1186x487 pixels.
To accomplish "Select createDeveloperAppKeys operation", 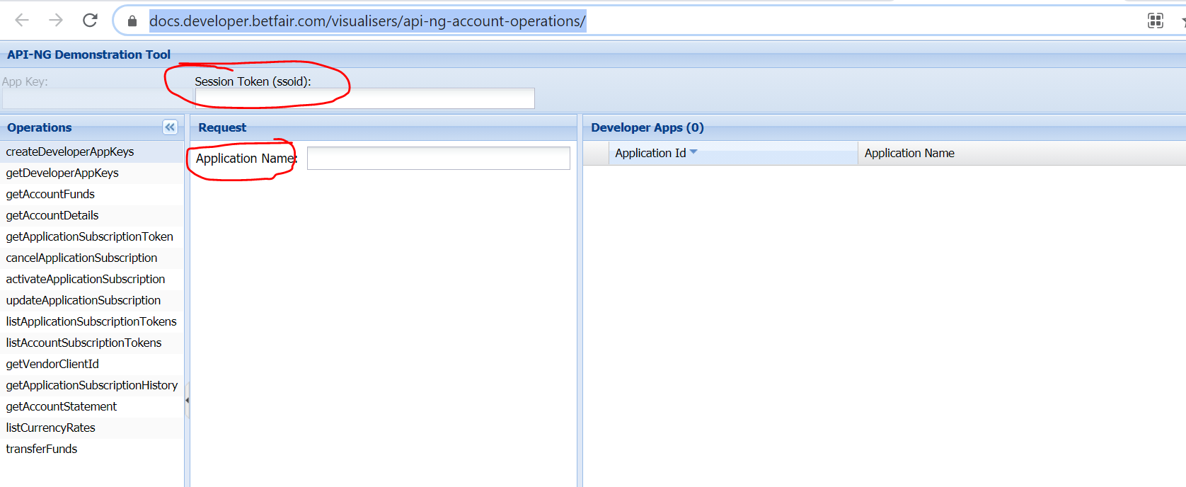I will (x=92, y=151).
